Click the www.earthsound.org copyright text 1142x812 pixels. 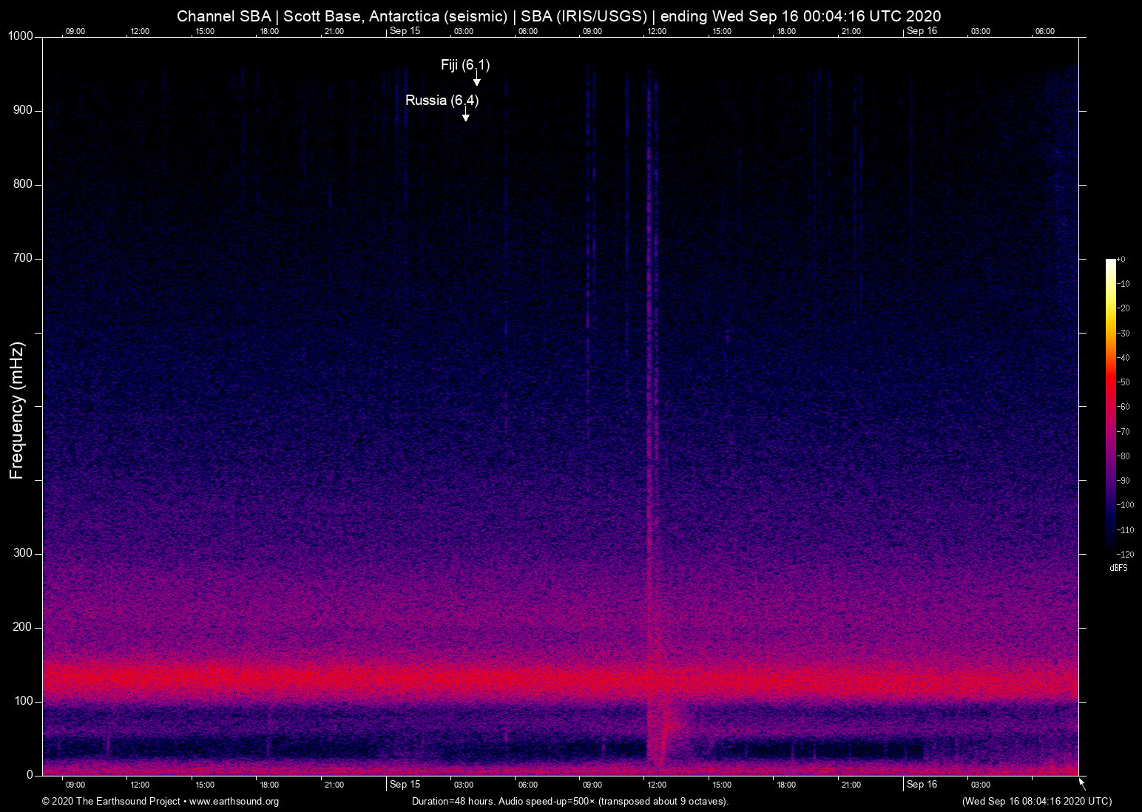161,802
